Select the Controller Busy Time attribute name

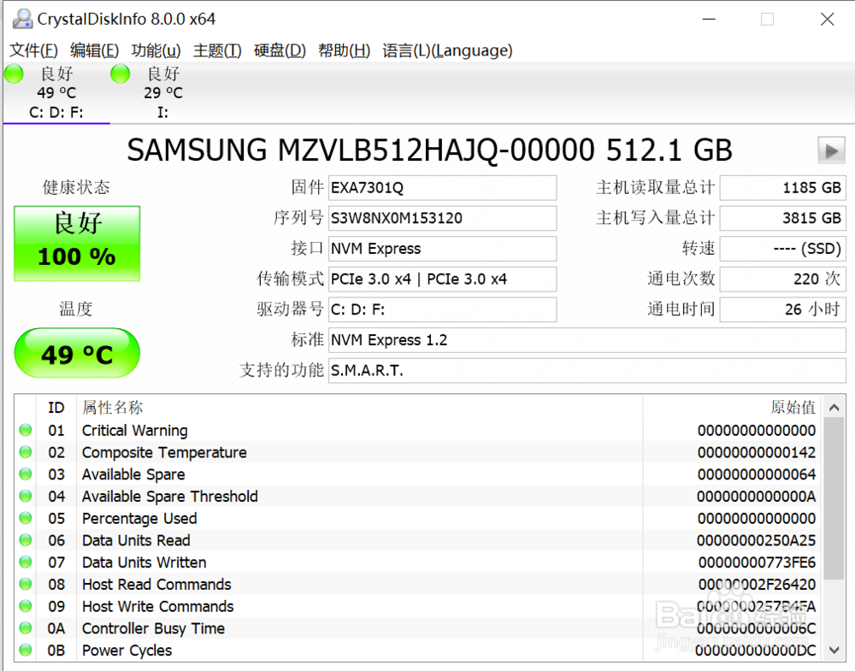[153, 628]
